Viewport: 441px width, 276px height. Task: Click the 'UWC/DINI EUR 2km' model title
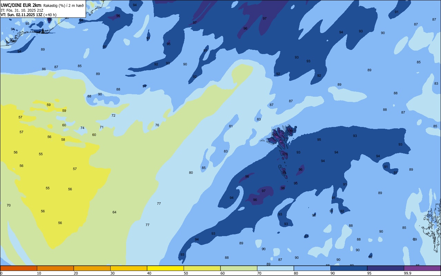[x=21, y=5]
